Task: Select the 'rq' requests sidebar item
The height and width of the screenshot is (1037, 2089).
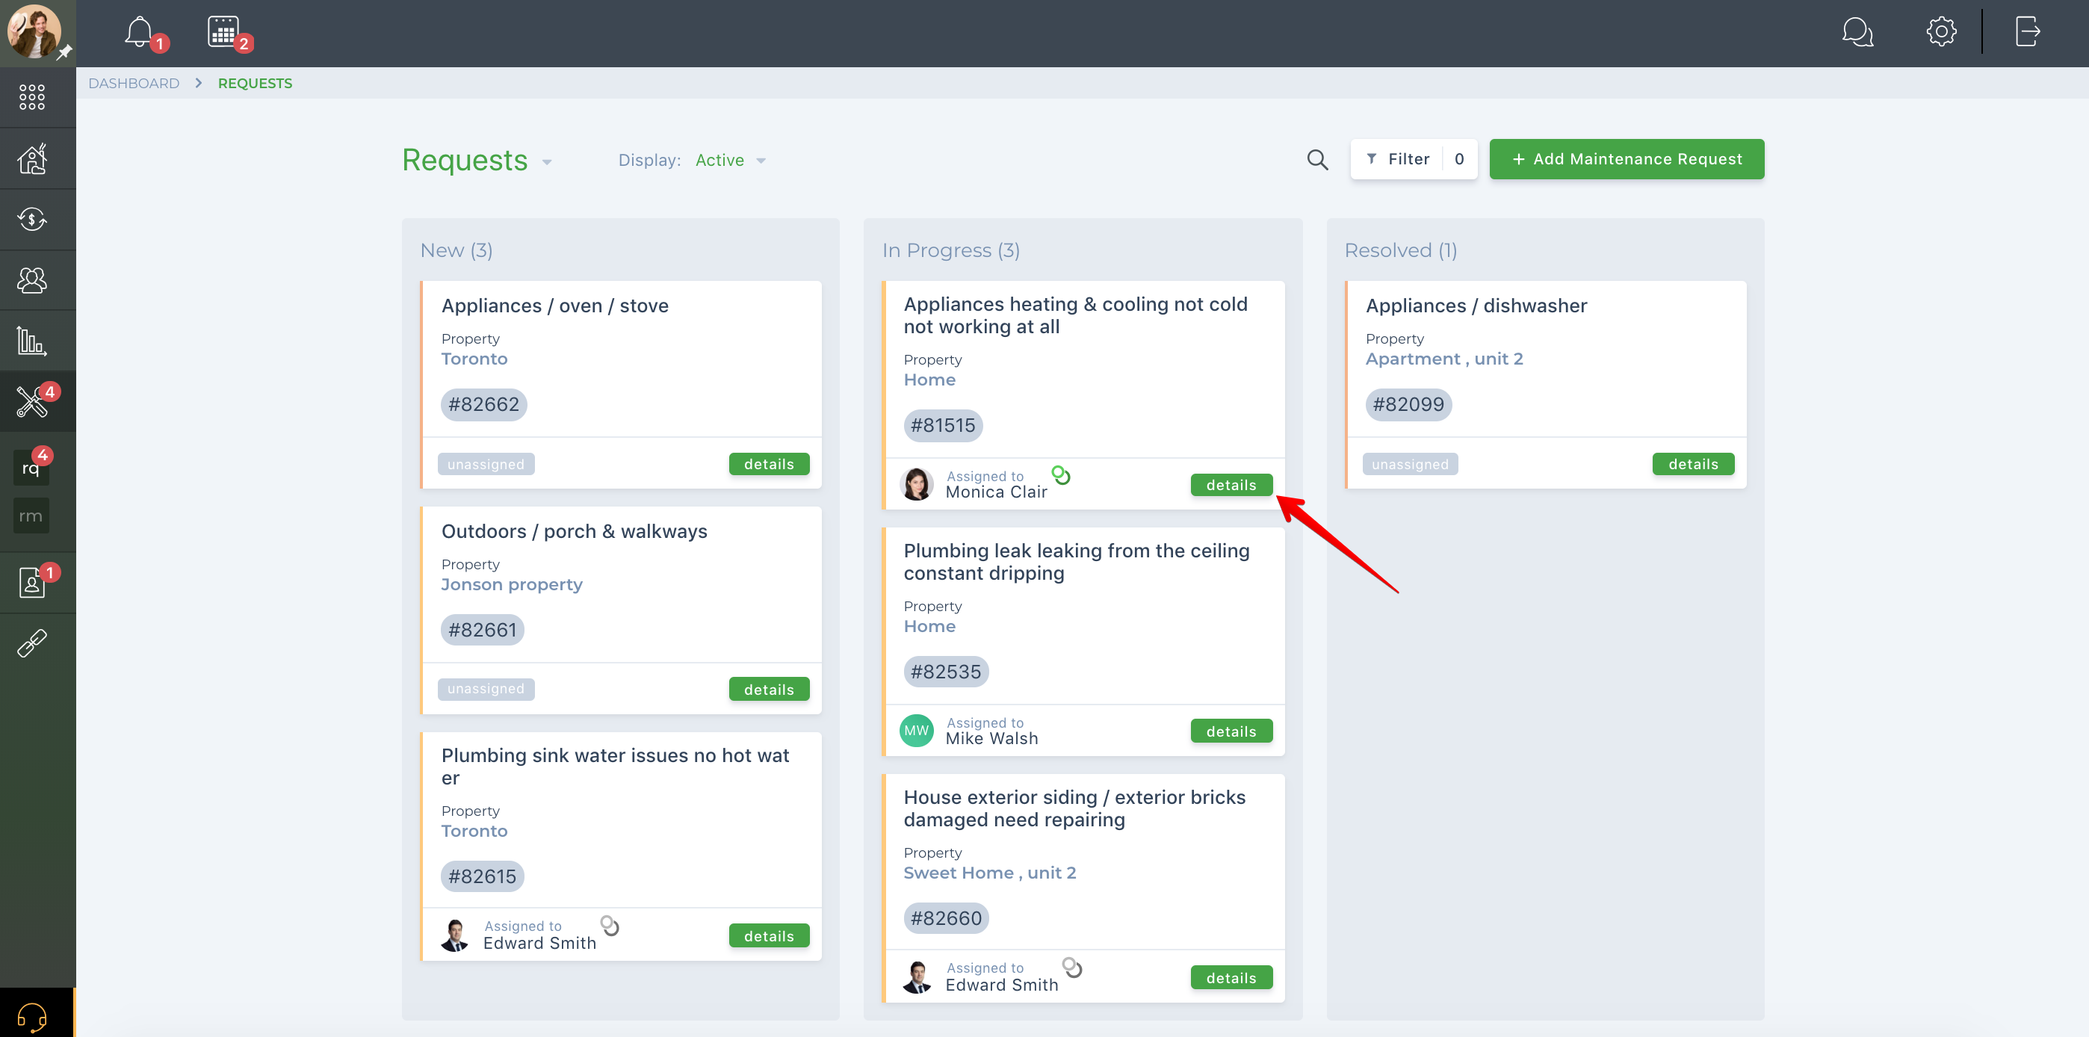Action: pos(31,468)
